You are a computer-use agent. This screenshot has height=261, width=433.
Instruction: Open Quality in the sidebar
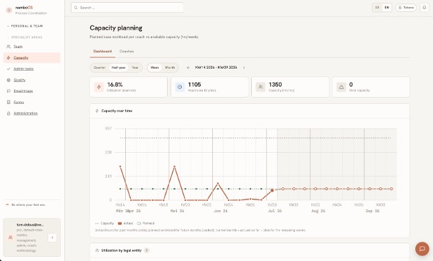32,80
